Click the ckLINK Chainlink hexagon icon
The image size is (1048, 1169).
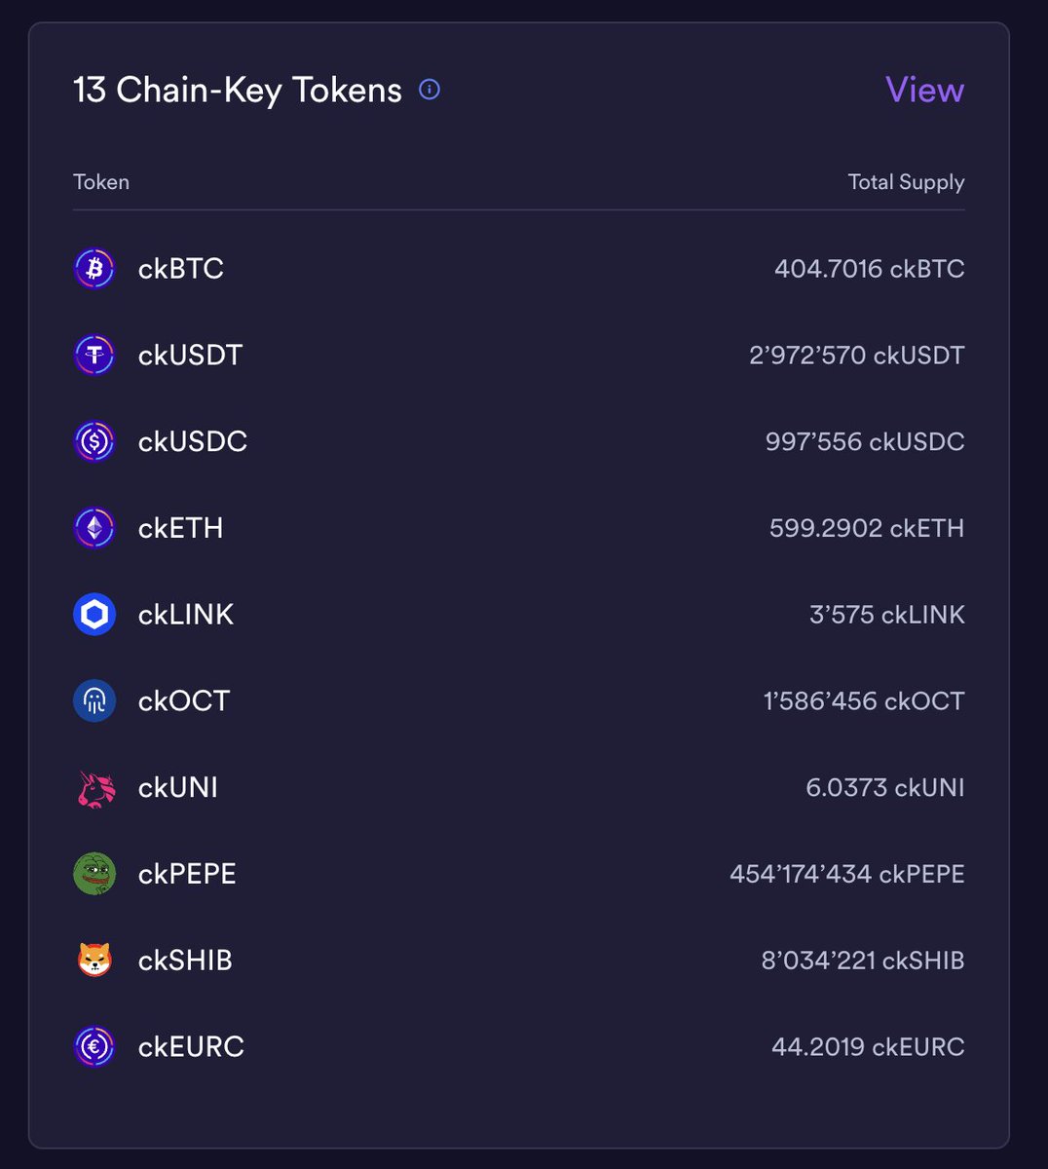(94, 615)
